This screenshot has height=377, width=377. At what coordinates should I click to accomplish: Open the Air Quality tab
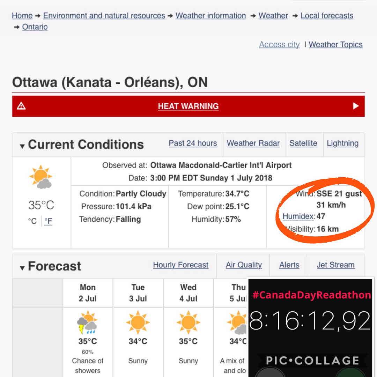[244, 265]
